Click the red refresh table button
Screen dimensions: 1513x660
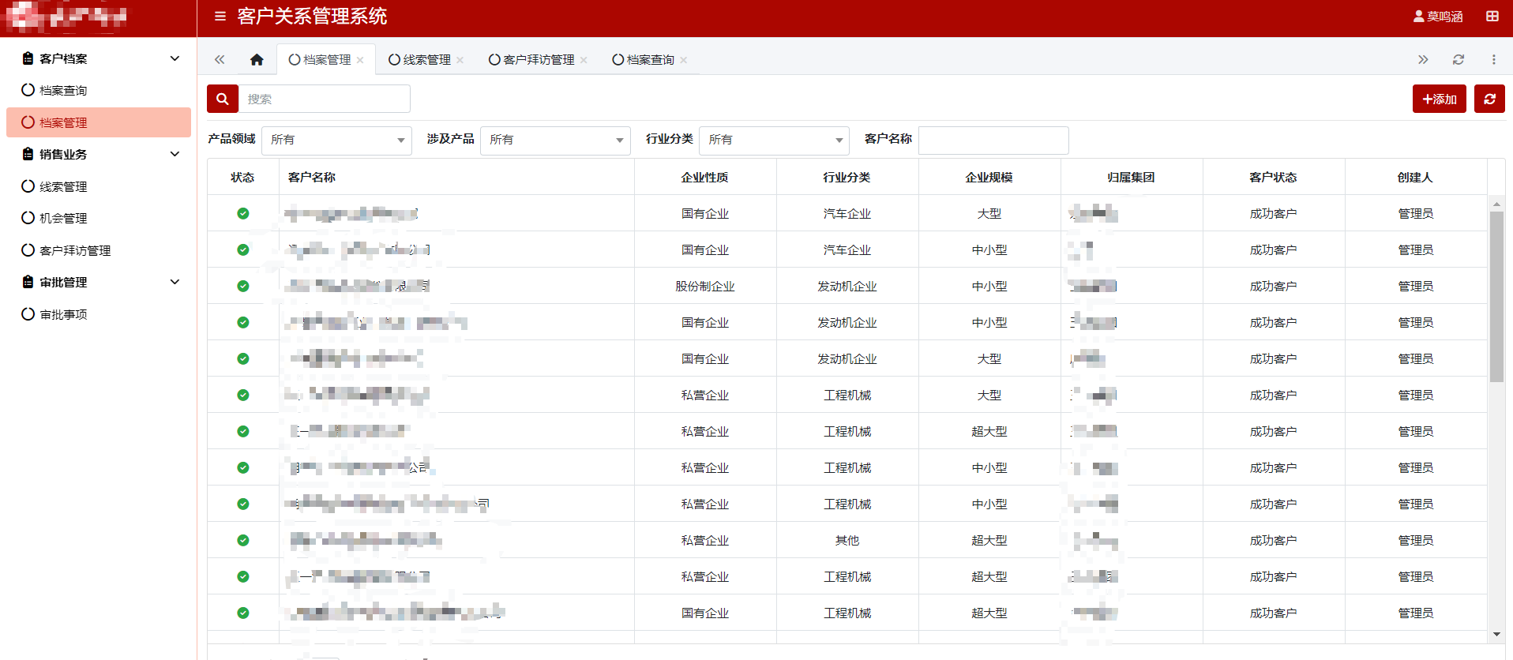coord(1489,99)
